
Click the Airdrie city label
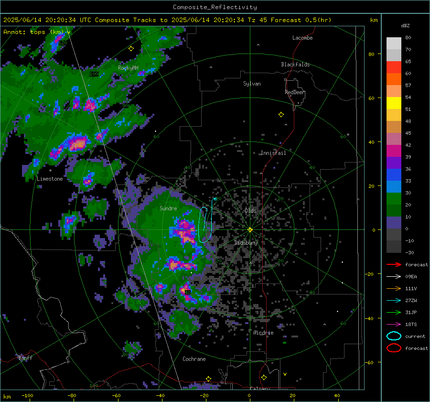(263, 333)
